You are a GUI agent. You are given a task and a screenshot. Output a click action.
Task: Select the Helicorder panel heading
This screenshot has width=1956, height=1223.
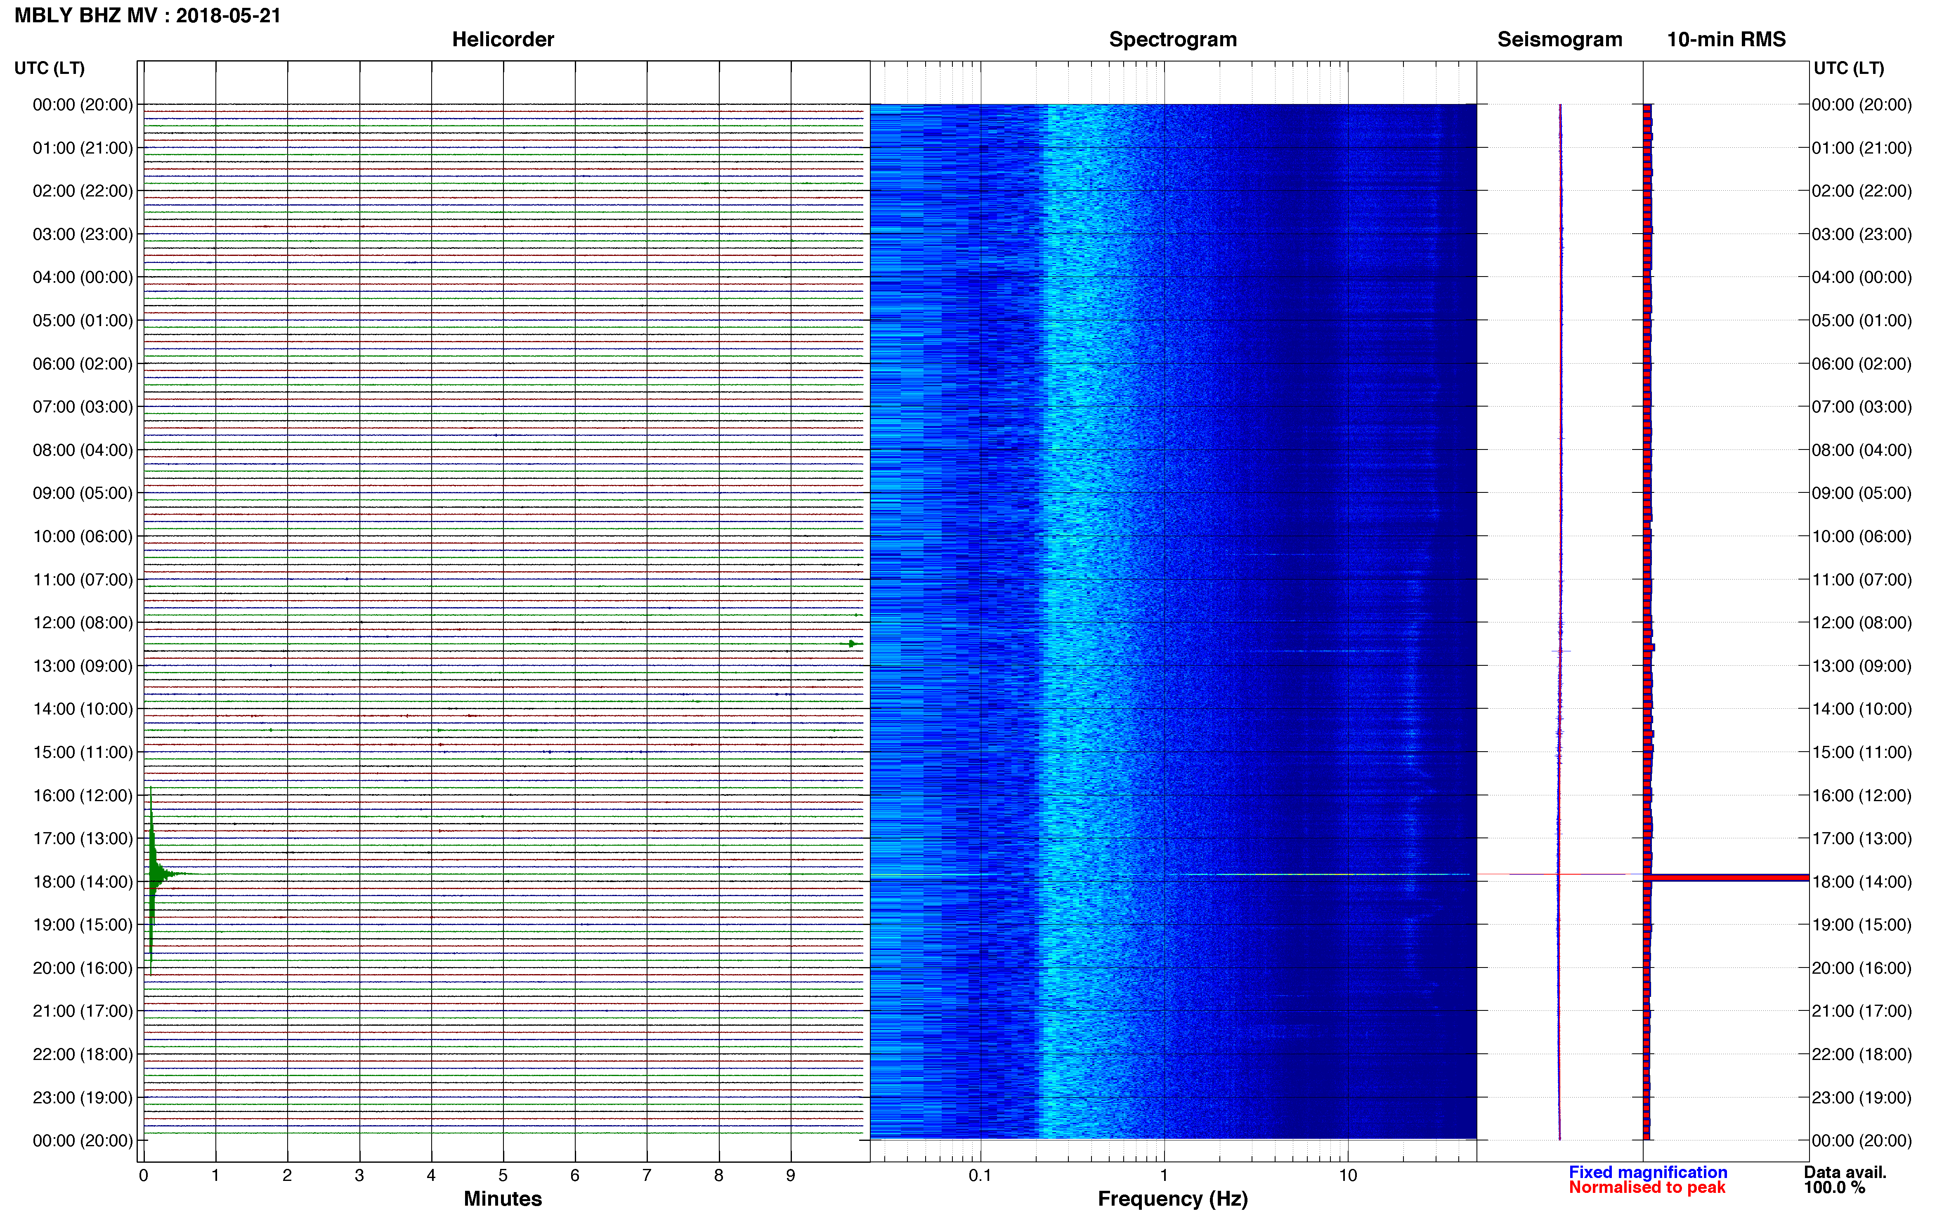(503, 40)
